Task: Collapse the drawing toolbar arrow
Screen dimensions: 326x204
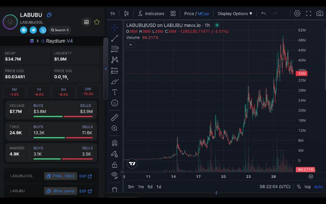Action: point(122,172)
